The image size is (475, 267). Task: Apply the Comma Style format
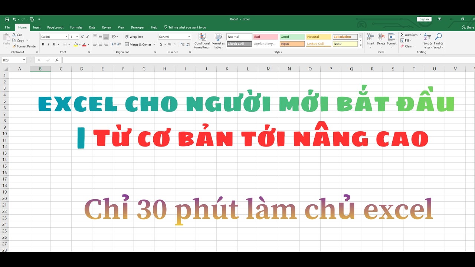[175, 44]
